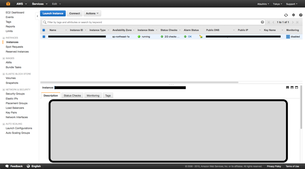The width and height of the screenshot is (305, 169).
Task: Click the alarm status OK icon
Action: pos(185,37)
